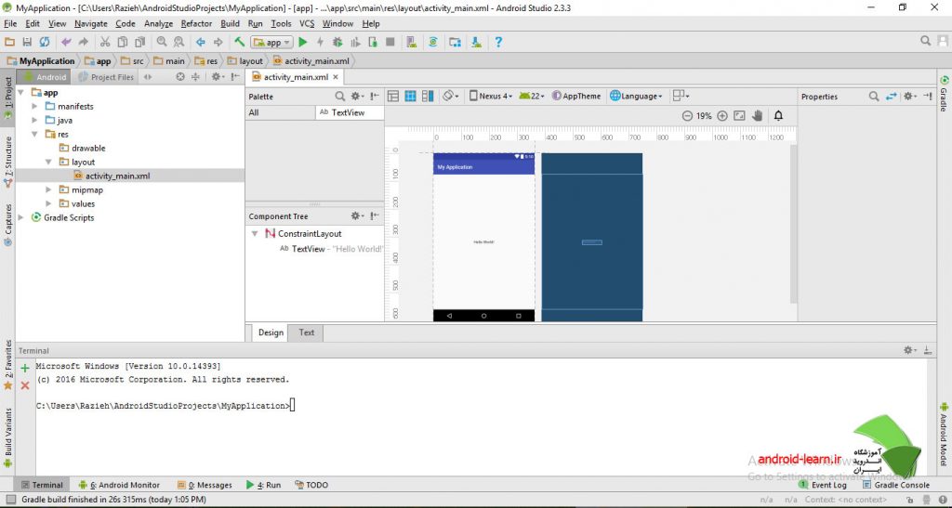This screenshot has width=952, height=508.
Task: Open the Nexus 4 device dropdown
Action: click(490, 96)
